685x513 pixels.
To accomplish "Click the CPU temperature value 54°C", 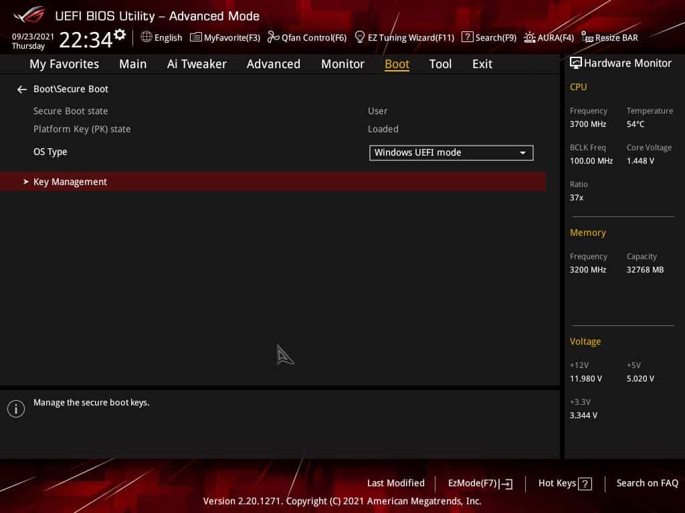I will pyautogui.click(x=635, y=124).
